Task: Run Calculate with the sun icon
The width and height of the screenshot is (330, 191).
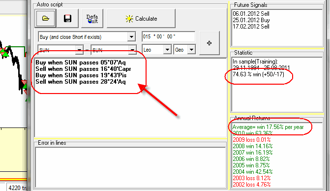Action: (x=141, y=19)
